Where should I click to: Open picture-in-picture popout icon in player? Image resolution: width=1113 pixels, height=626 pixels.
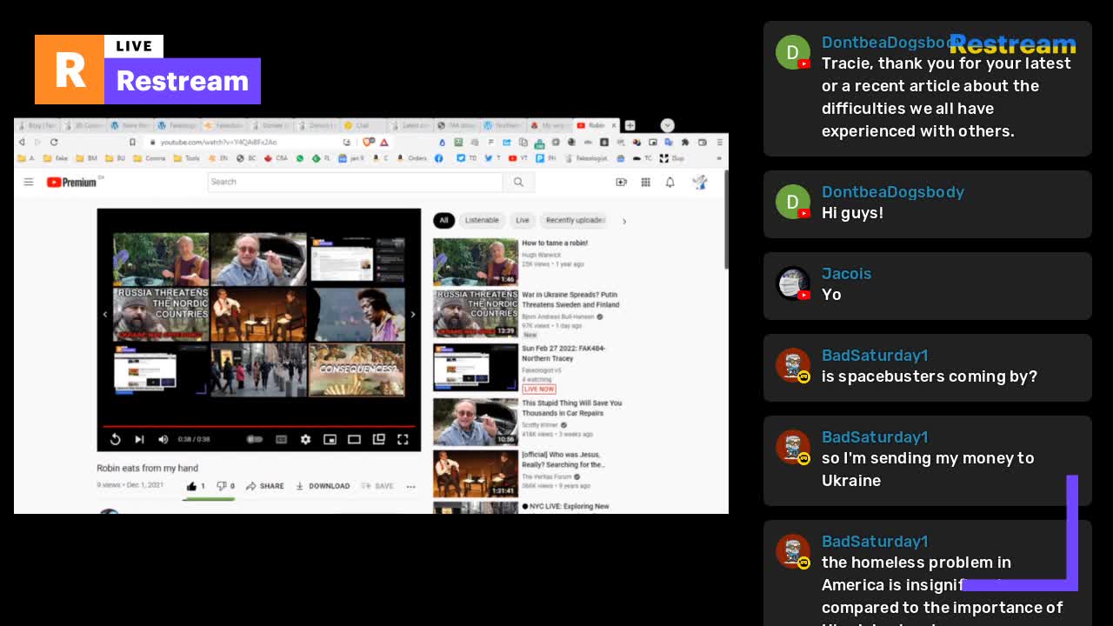click(378, 439)
